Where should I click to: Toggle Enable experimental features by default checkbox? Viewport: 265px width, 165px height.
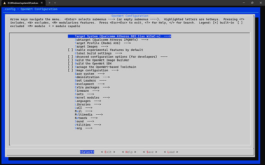click(x=71, y=50)
